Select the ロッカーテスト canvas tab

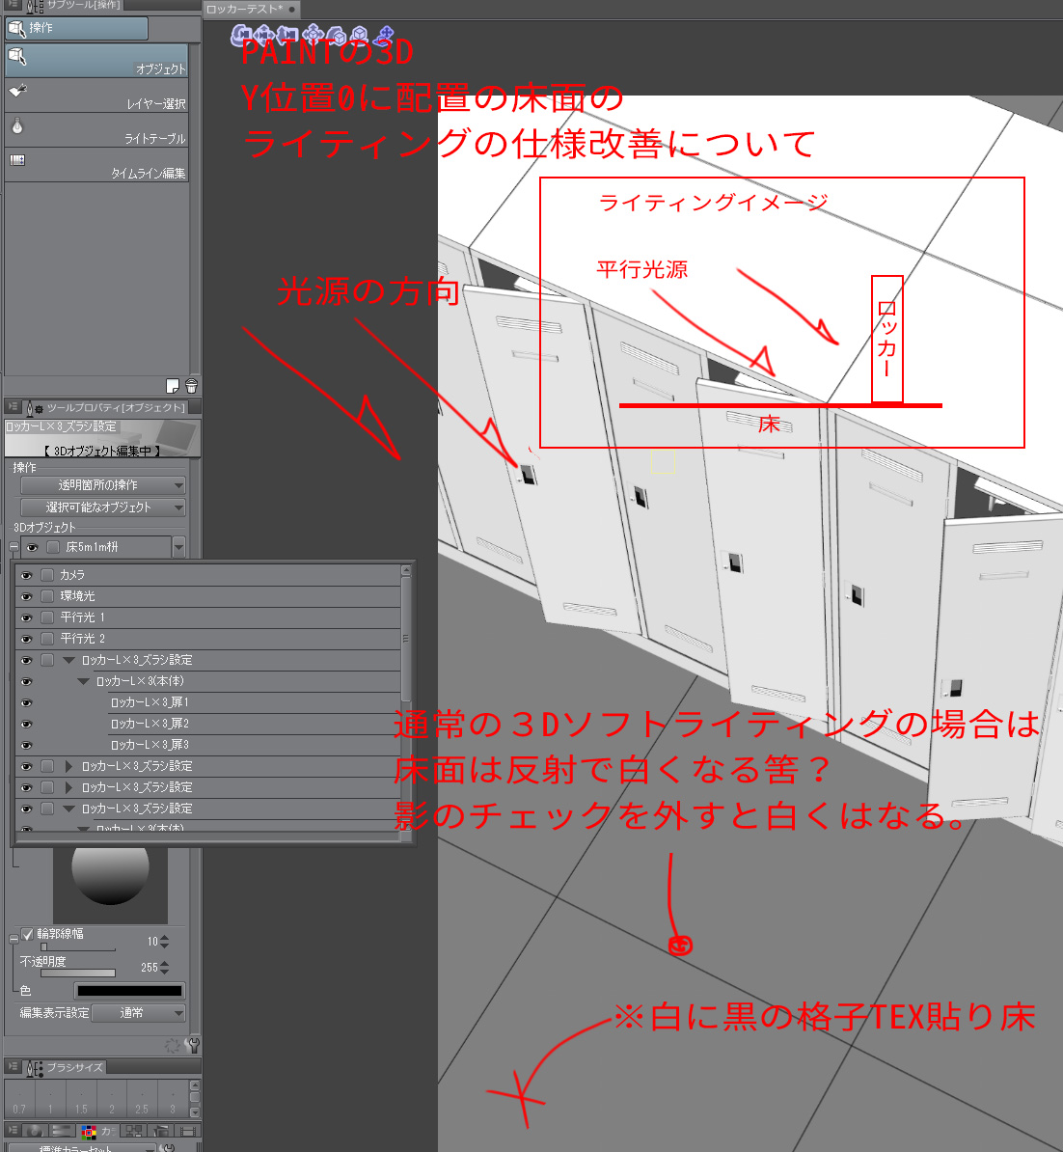point(250,9)
